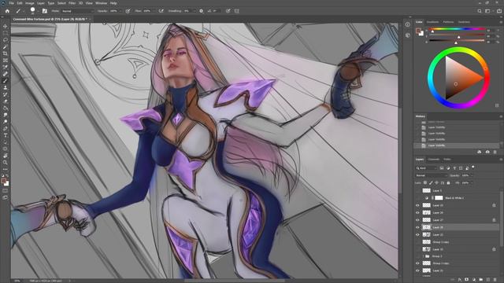Open symmetry paint options icon
The height and width of the screenshot is (283, 504).
pos(237,11)
